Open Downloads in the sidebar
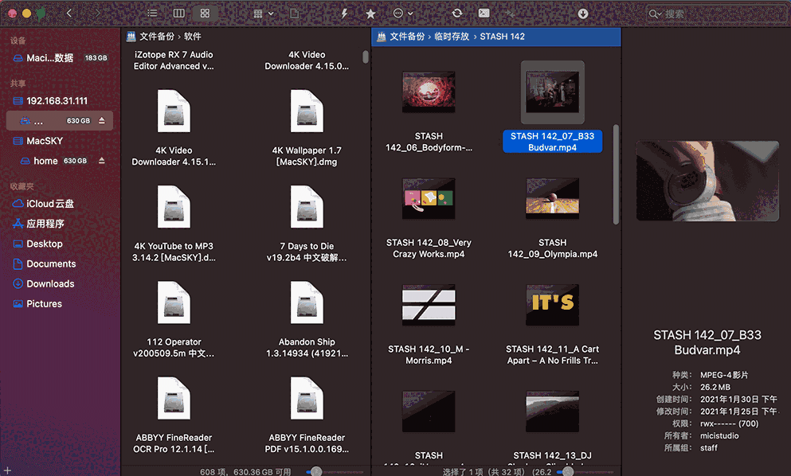Screen dimensions: 791x476 (50, 283)
